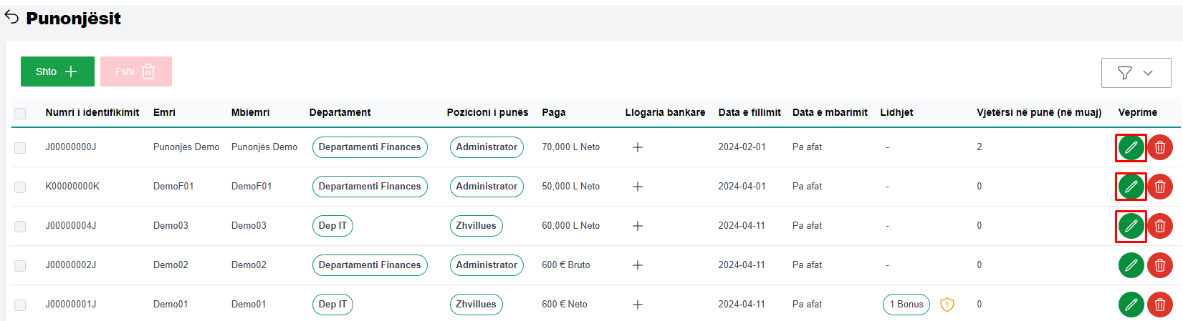Add bank account for Punonjës Demo
1183x321 pixels.
pos(637,147)
